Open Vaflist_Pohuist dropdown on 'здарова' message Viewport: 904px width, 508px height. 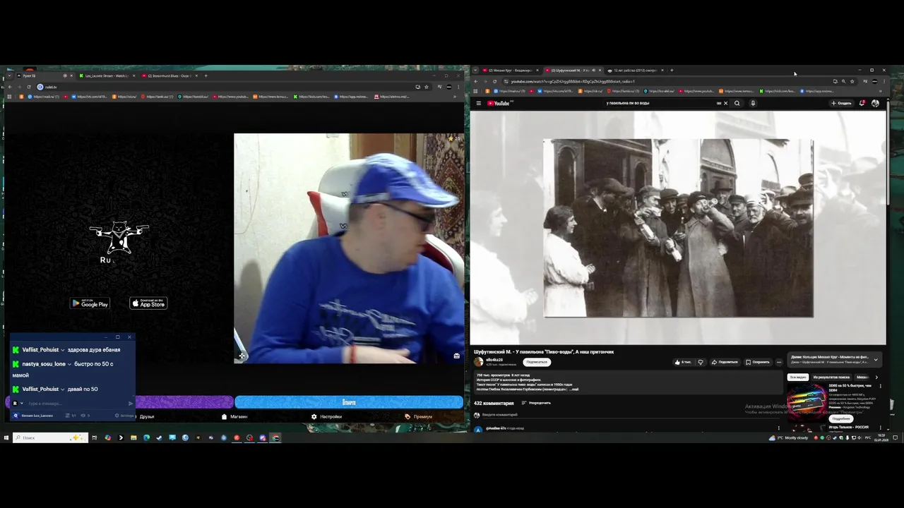point(63,350)
